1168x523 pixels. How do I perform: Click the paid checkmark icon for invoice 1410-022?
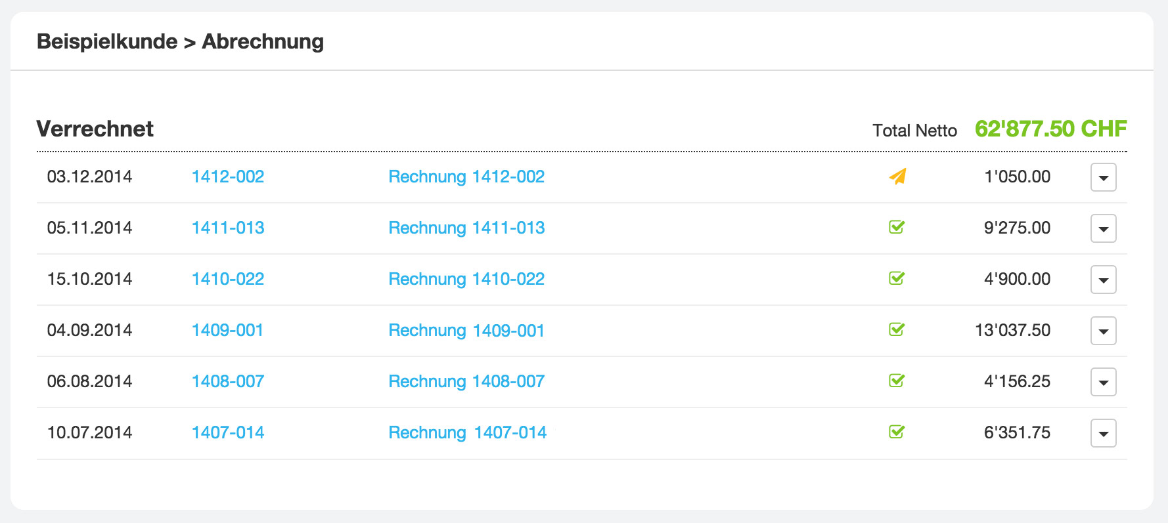[x=897, y=279]
